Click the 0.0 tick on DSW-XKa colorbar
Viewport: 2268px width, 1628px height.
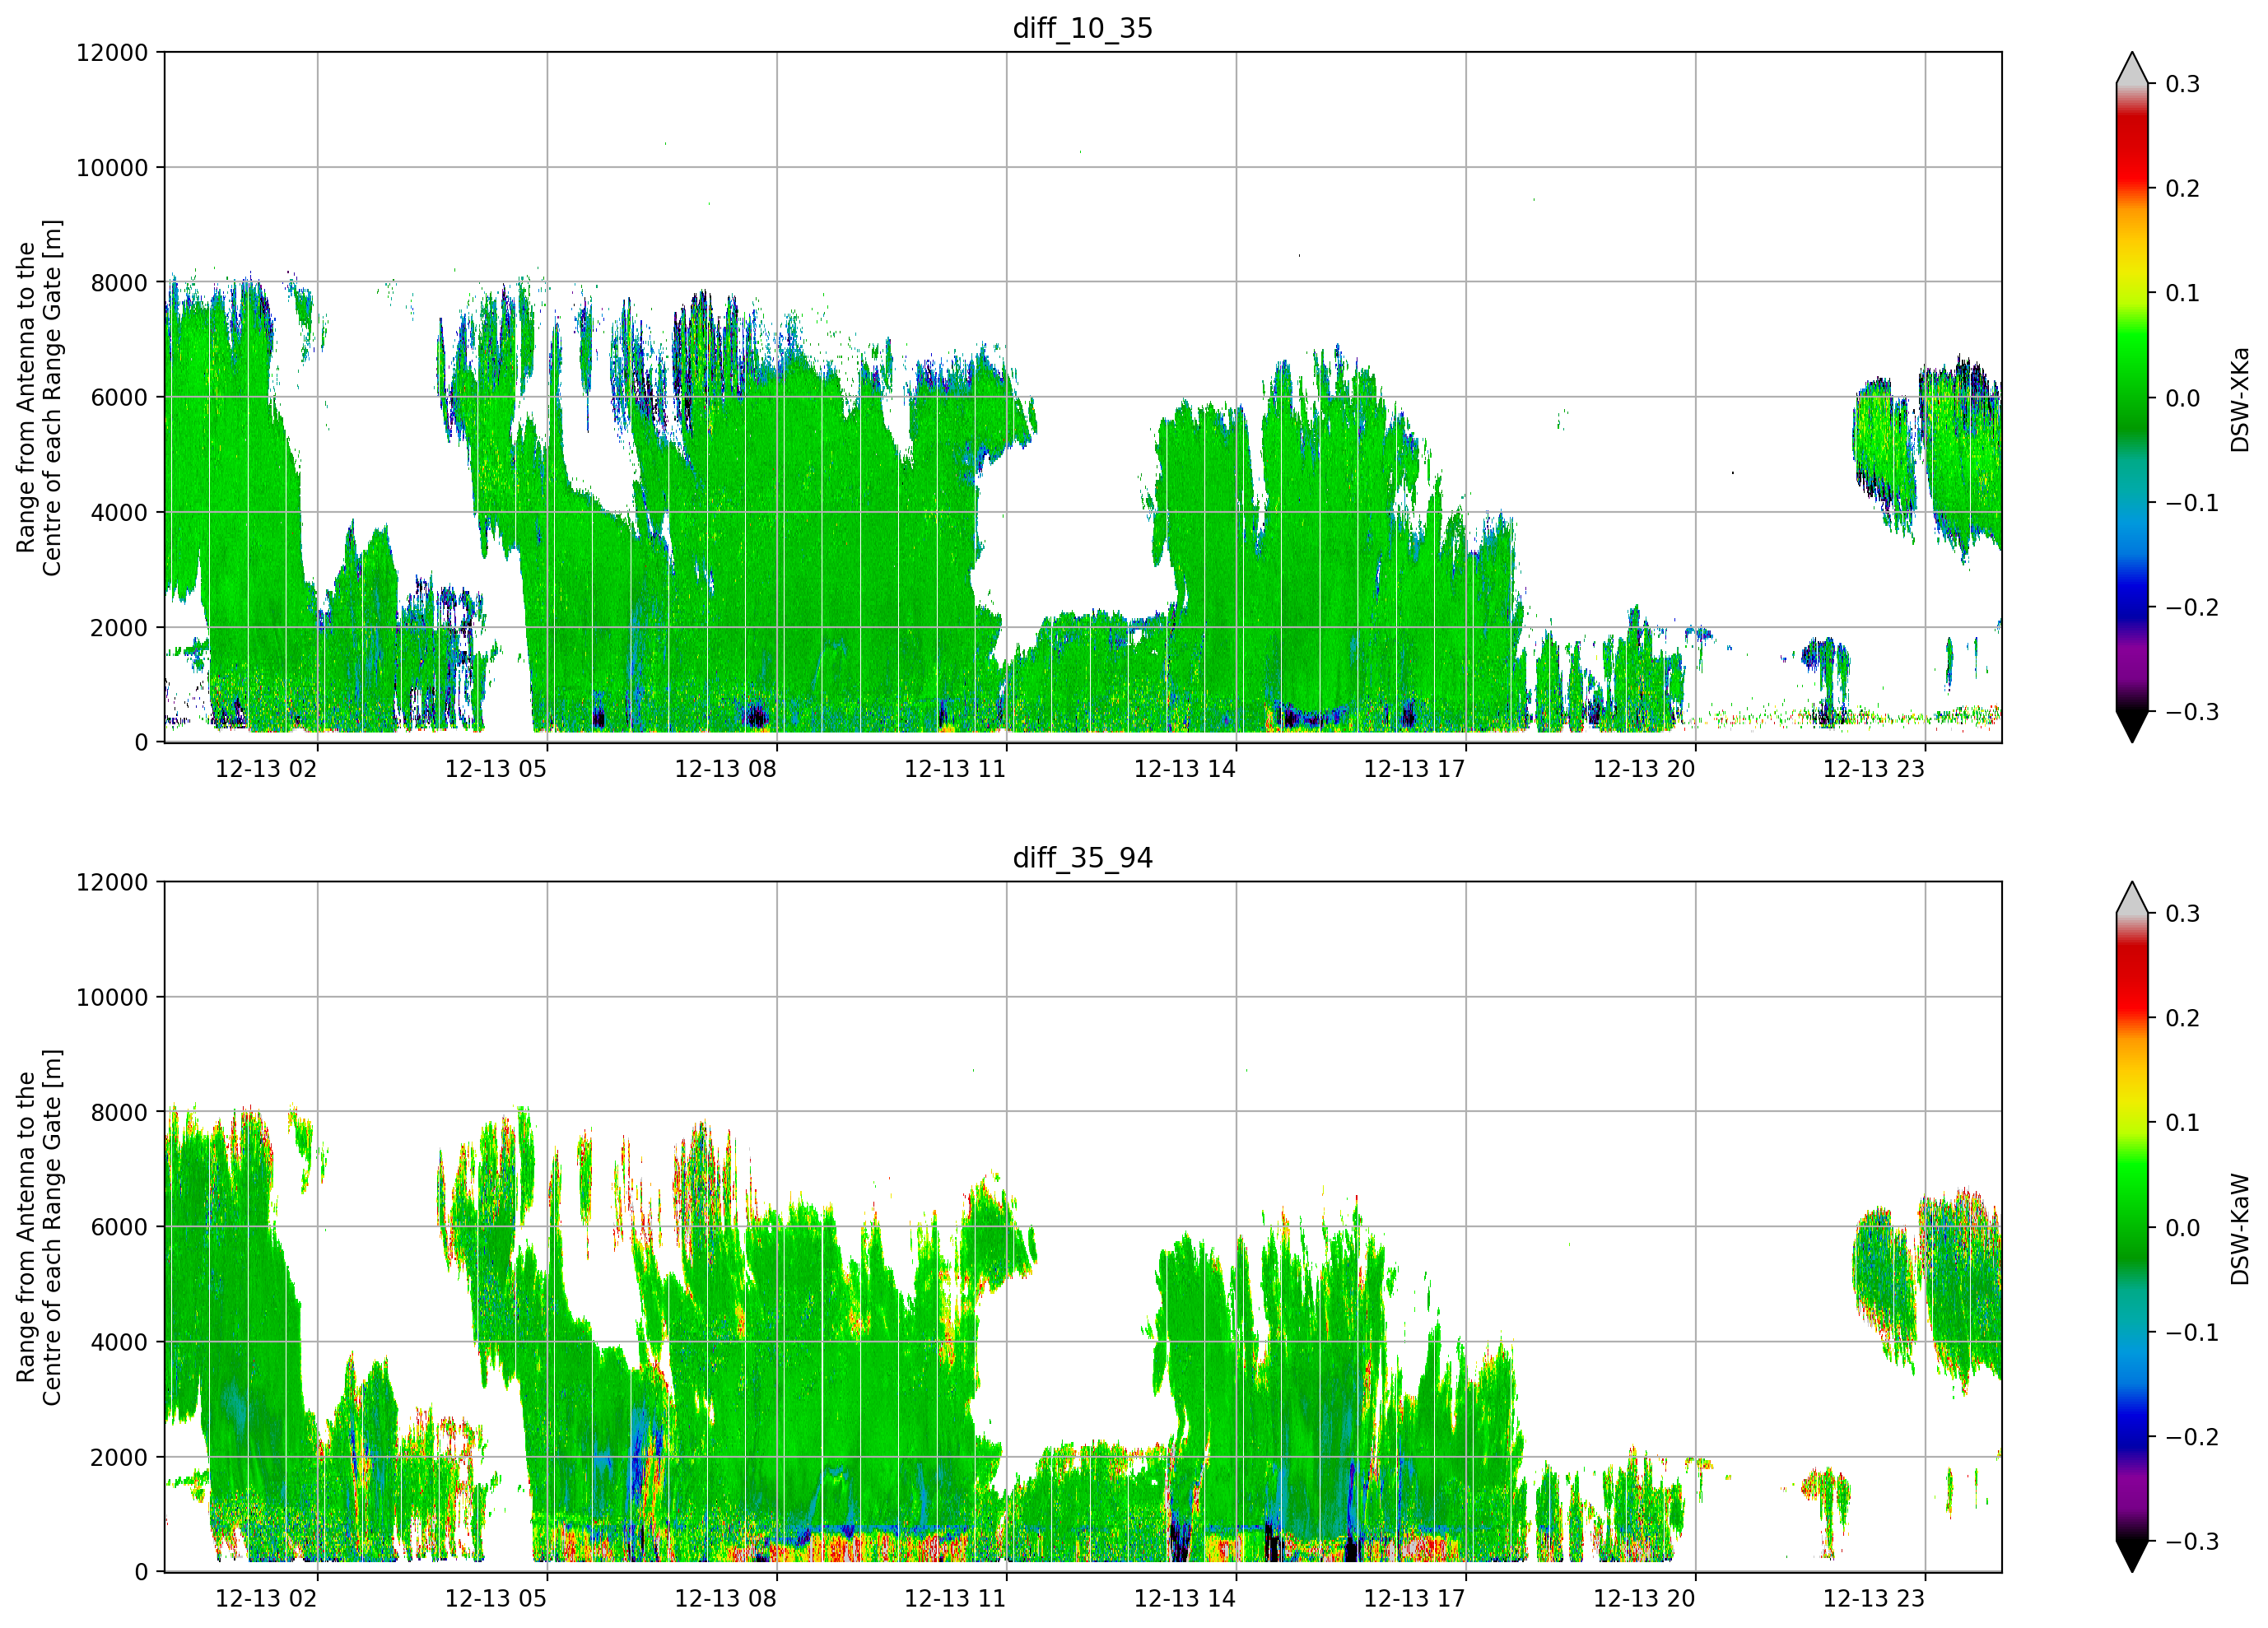[2183, 399]
